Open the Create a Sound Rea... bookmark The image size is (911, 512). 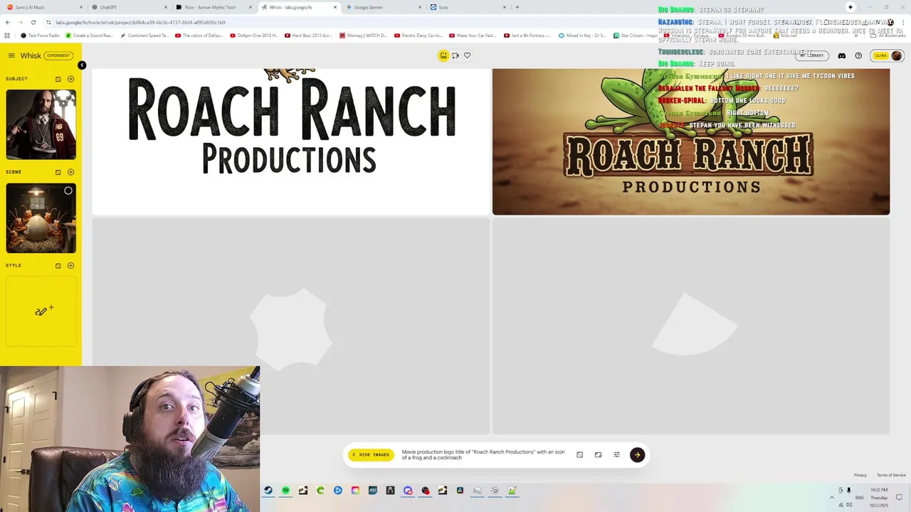pyautogui.click(x=89, y=36)
